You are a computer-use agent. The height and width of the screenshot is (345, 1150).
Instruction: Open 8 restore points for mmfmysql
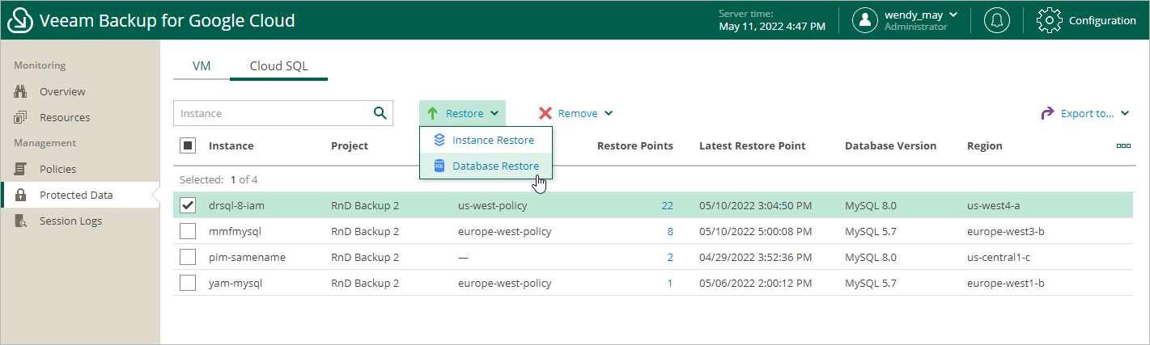[670, 231]
